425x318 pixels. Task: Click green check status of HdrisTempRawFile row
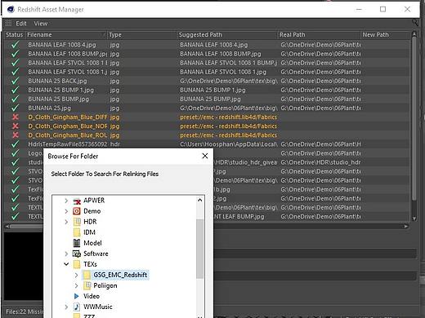[x=16, y=144]
